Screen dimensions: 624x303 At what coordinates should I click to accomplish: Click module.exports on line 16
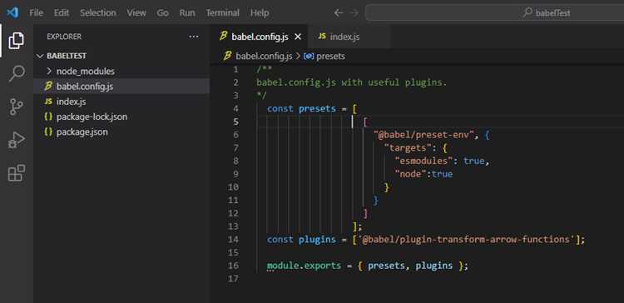tap(304, 266)
